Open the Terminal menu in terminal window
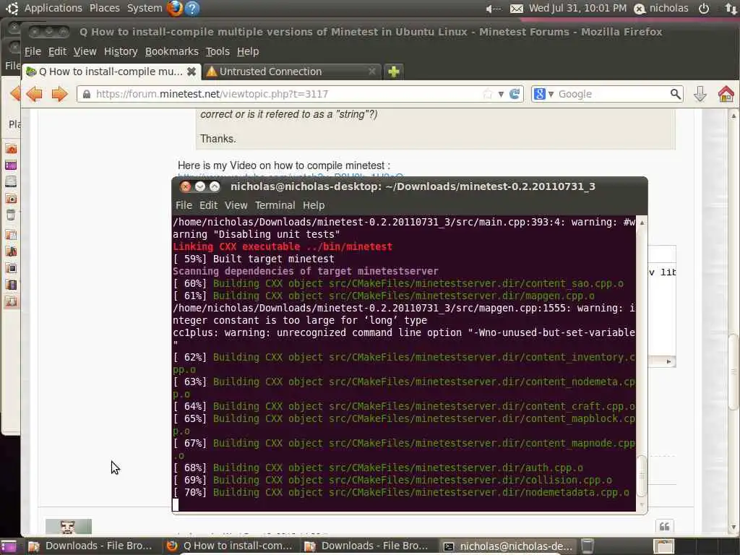740x555 pixels. click(x=275, y=205)
